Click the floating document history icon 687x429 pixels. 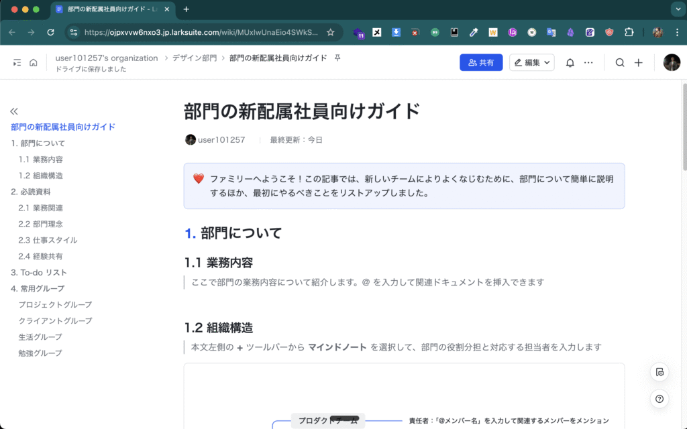point(659,373)
